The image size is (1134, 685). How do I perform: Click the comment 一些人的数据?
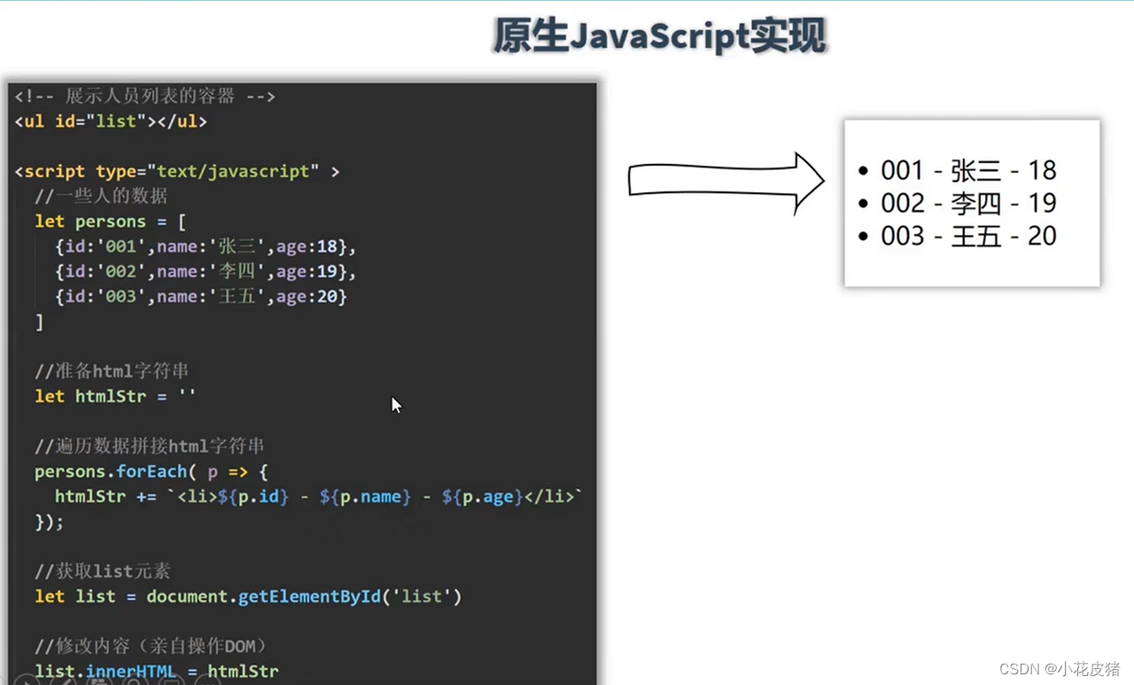point(101,196)
